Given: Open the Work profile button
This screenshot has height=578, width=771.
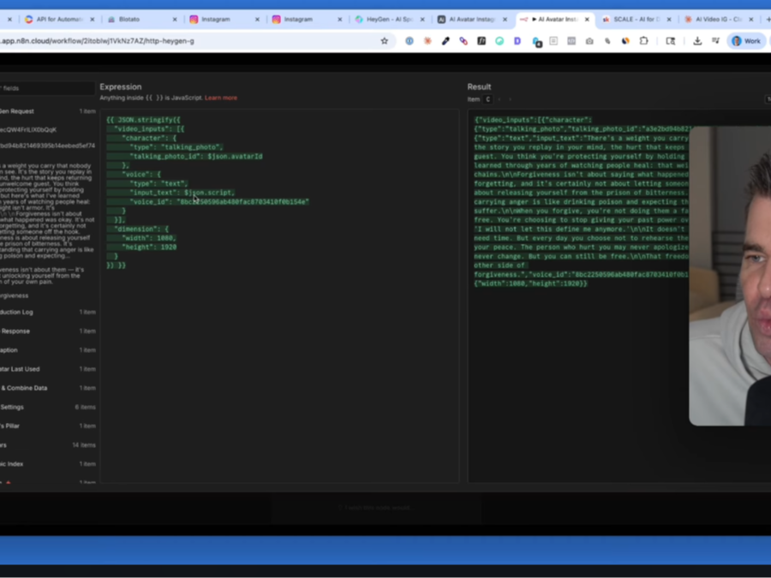Looking at the screenshot, I should point(746,41).
